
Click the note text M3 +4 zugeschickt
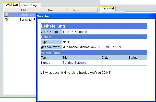[x=76, y=73]
